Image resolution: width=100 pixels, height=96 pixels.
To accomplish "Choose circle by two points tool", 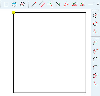I will [x=95, y=24].
